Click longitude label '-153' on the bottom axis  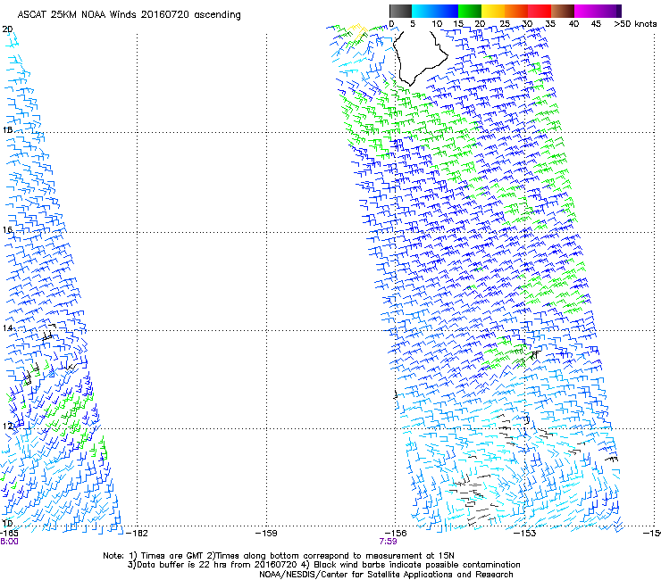pos(525,534)
